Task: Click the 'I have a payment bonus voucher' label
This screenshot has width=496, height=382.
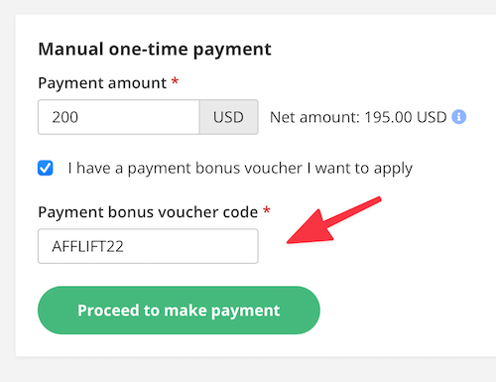Action: click(x=240, y=168)
